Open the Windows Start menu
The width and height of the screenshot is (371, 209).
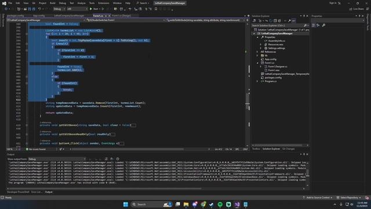click(126, 204)
